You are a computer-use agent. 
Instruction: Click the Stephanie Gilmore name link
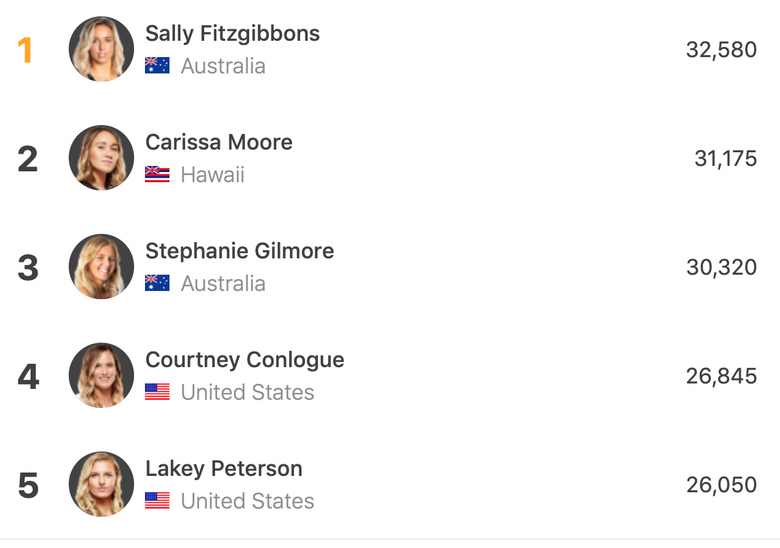(240, 251)
